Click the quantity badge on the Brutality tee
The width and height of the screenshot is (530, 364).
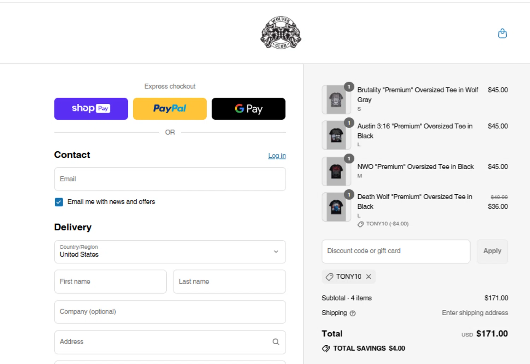pyautogui.click(x=349, y=87)
